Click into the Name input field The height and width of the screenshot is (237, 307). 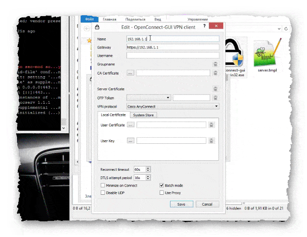coord(173,39)
